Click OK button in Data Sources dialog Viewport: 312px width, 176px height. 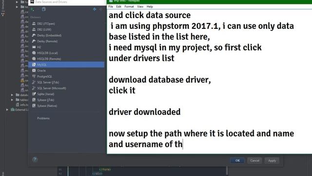click(x=237, y=161)
